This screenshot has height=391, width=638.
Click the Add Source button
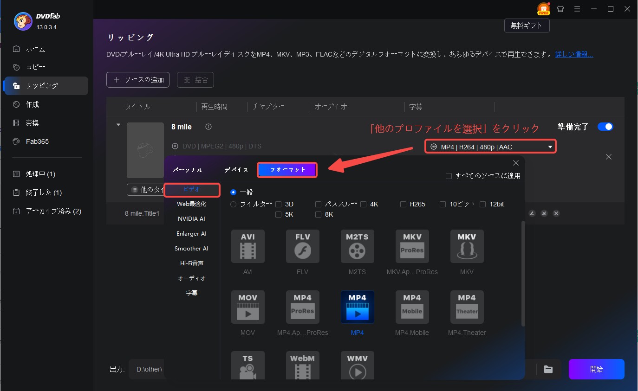[138, 80]
